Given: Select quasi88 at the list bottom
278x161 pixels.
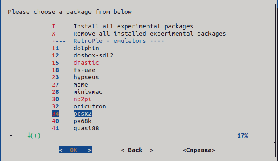Looking at the screenshot, I should point(86,128).
